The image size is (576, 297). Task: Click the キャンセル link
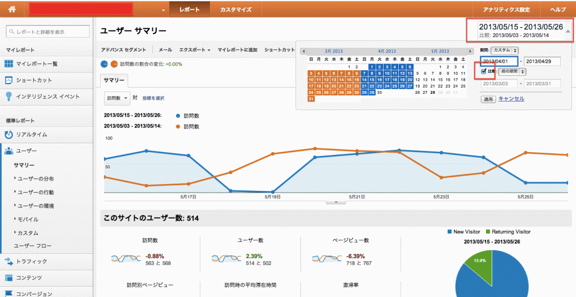pos(511,99)
